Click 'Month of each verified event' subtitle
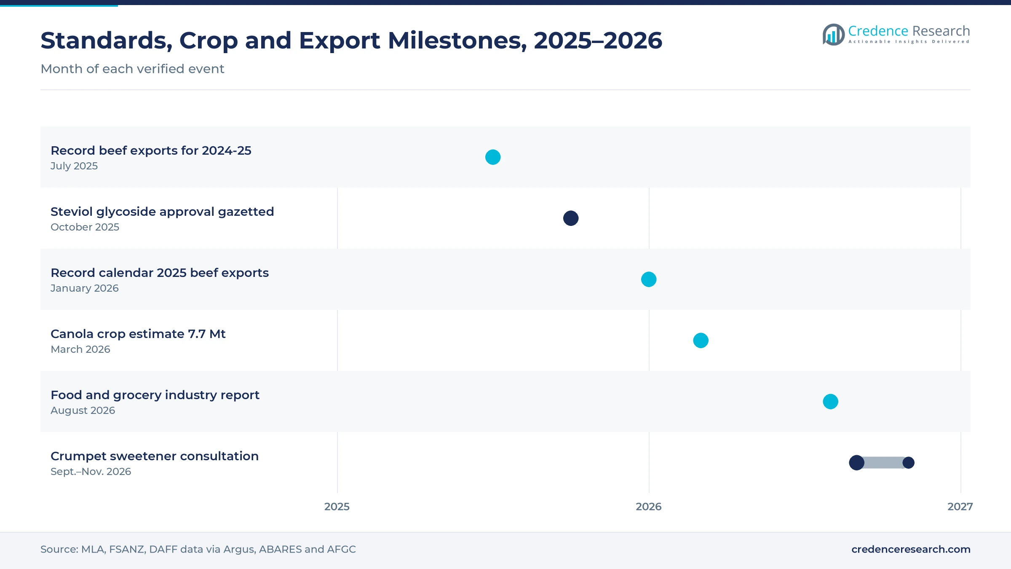 (x=132, y=69)
